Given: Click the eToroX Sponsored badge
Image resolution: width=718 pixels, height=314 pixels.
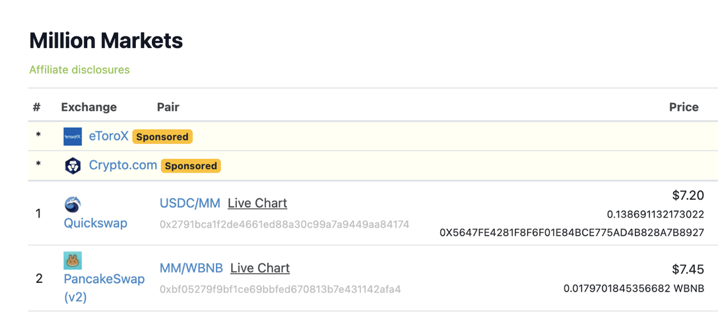Looking at the screenshot, I should [162, 137].
